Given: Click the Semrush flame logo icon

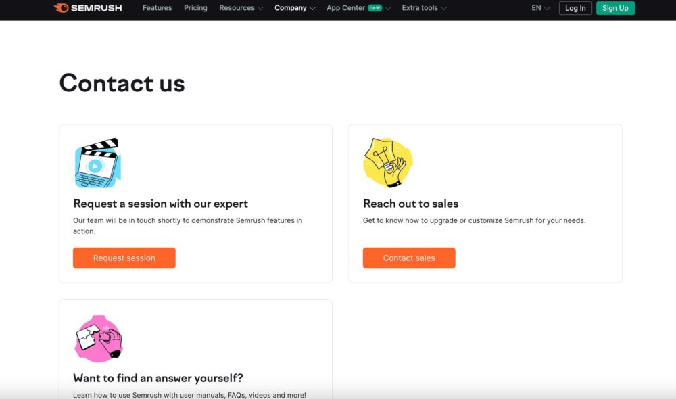Looking at the screenshot, I should [x=61, y=8].
